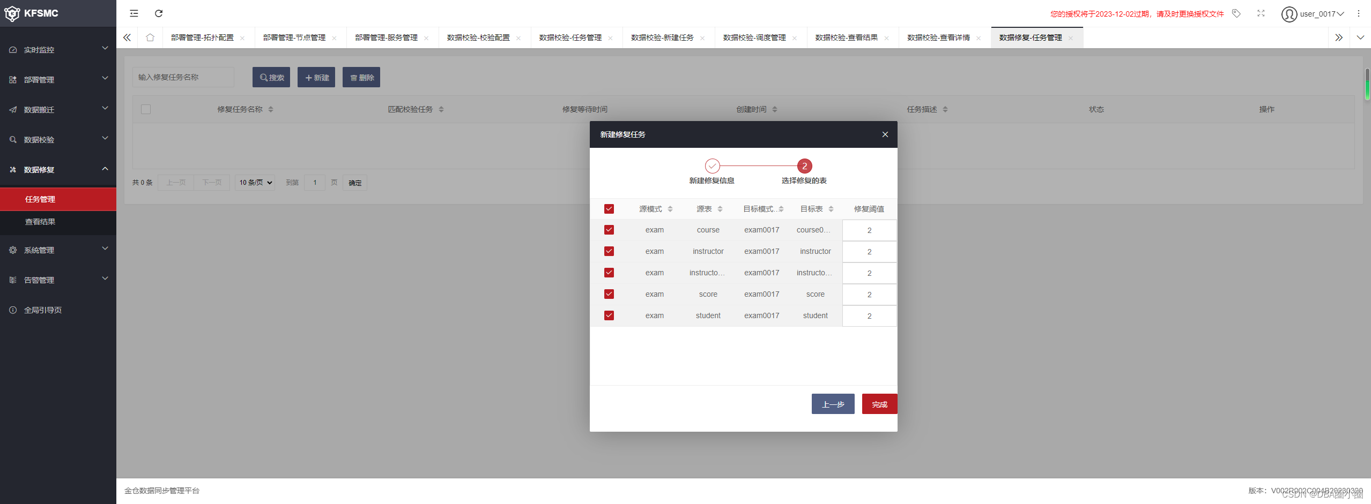Click the 删除 button
Image resolution: width=1371 pixels, height=504 pixels.
361,77
